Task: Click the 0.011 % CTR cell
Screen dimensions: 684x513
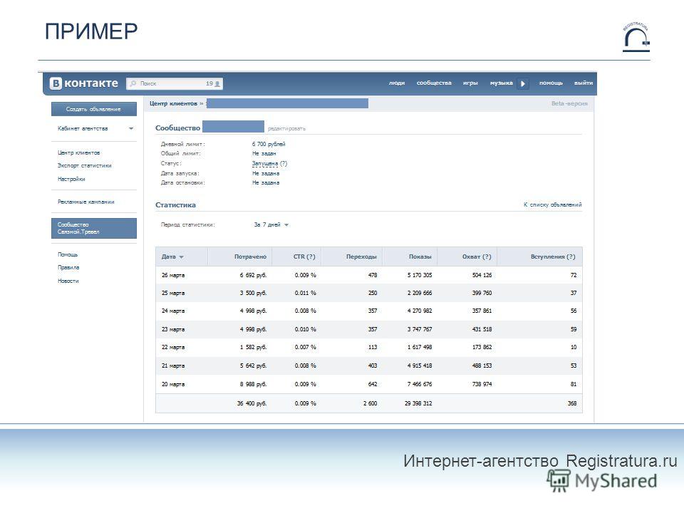Action: pos(306,293)
